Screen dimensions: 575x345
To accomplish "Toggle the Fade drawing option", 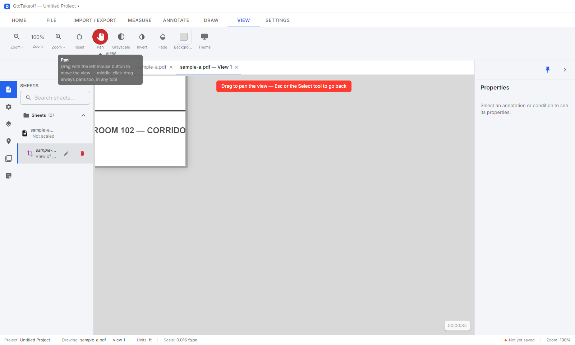I will (x=163, y=37).
